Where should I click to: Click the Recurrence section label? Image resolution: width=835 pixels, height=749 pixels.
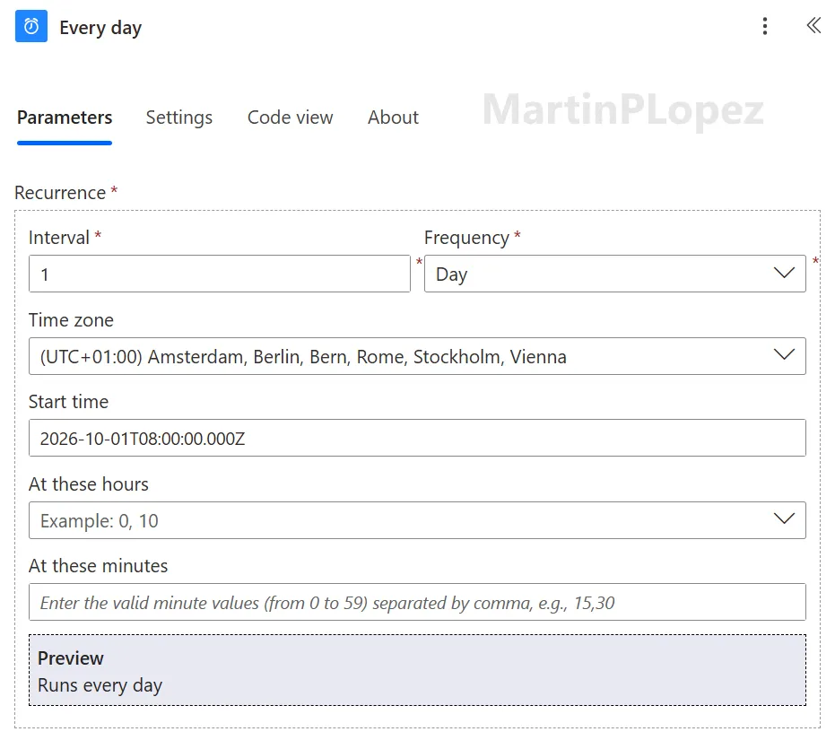pos(60,192)
